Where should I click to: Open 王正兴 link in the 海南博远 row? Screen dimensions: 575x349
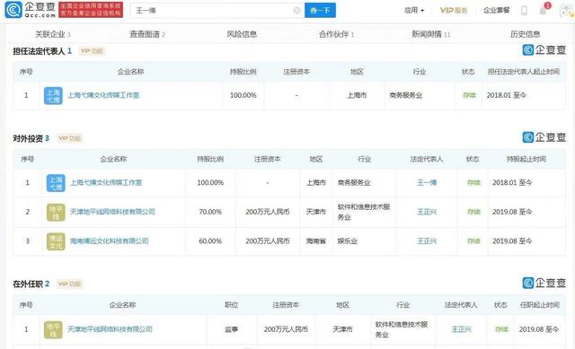[427, 241]
